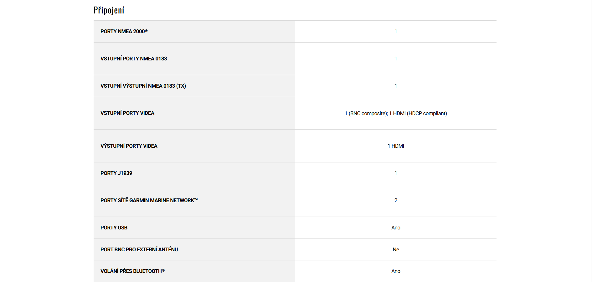The image size is (592, 282).
Task: Click the BNC composite and HDMI value text
Action: pyautogui.click(x=396, y=113)
